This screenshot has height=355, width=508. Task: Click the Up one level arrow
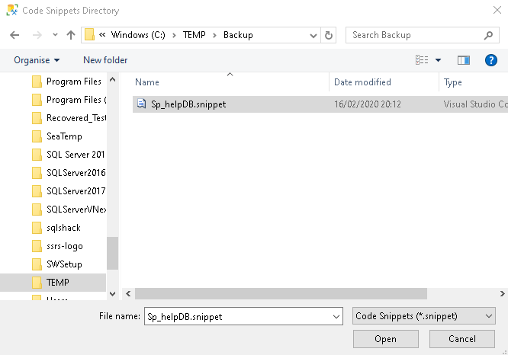coord(71,35)
